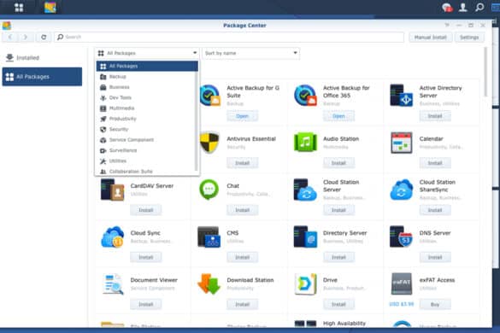Open Package Center Settings
Viewport: 500px width, 333px height.
click(469, 38)
